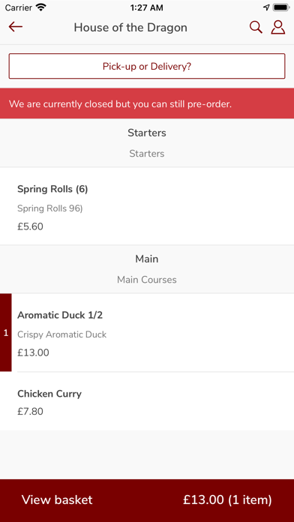Viewport: 294px width, 522px height.
Task: Select the Spring Rolls (6) item
Action: (147, 206)
